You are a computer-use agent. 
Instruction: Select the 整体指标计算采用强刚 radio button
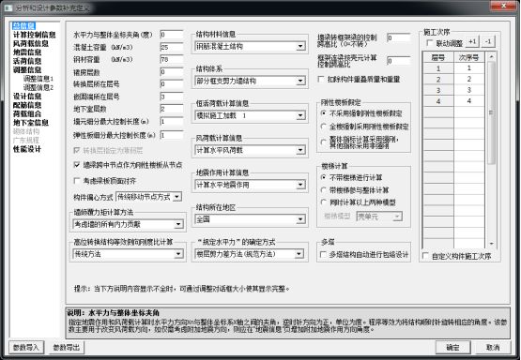pos(324,142)
